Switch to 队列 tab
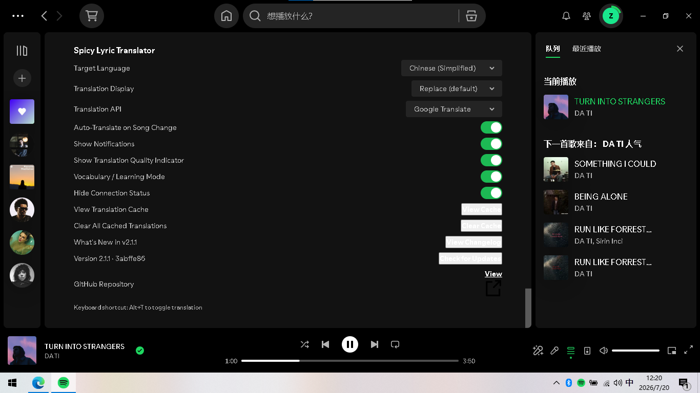 tap(552, 49)
